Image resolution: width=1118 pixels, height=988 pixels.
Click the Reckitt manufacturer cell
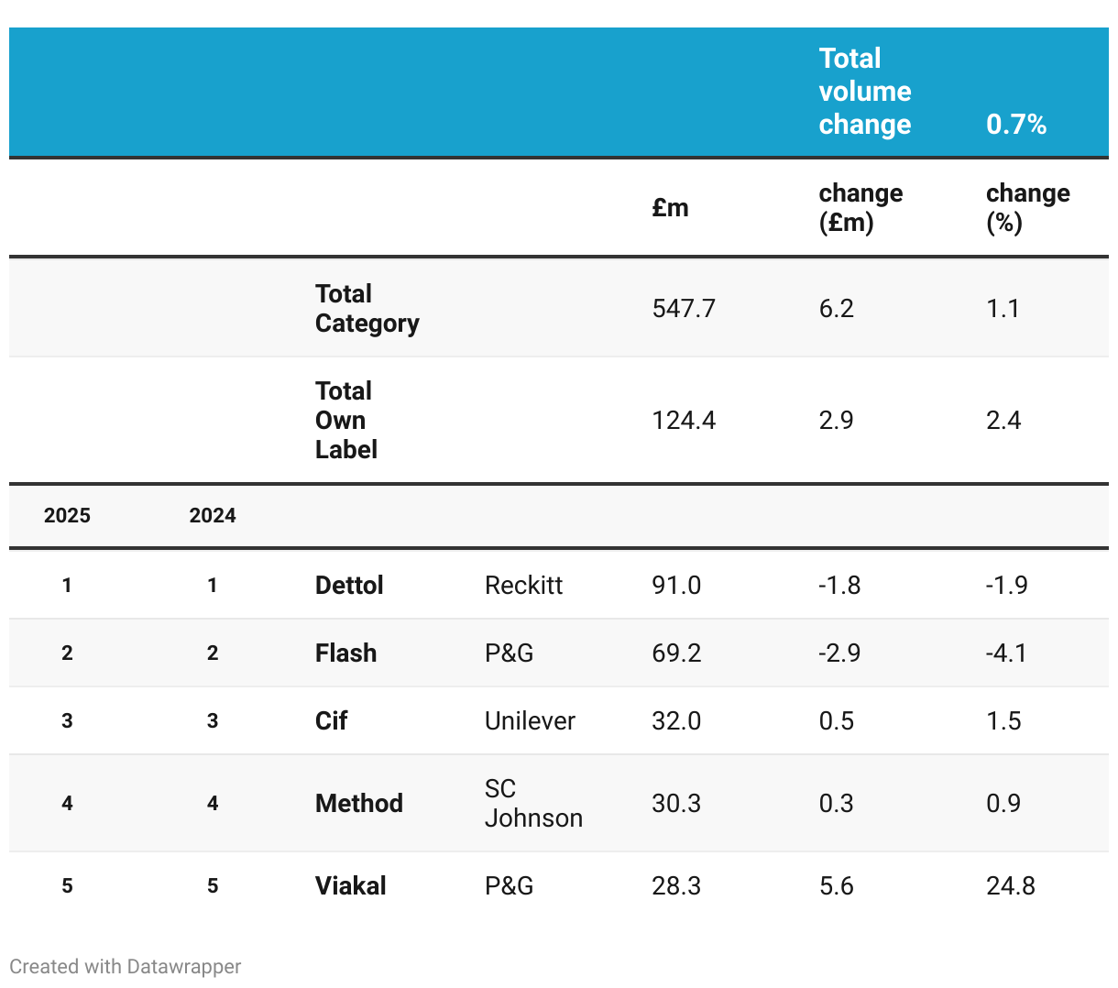point(524,585)
